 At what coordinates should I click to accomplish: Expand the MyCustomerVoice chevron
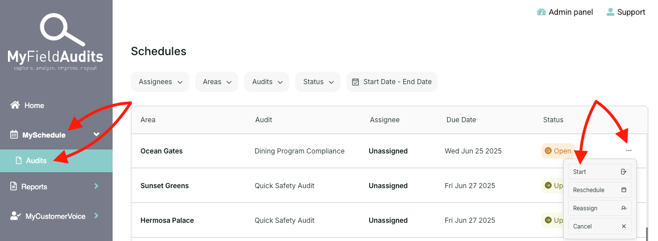[x=97, y=216]
